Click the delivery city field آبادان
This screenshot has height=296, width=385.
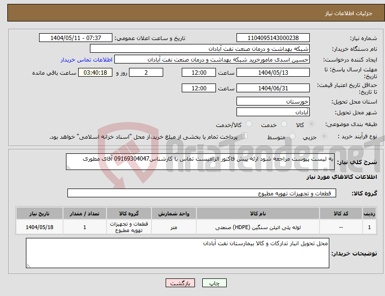[x=273, y=112]
